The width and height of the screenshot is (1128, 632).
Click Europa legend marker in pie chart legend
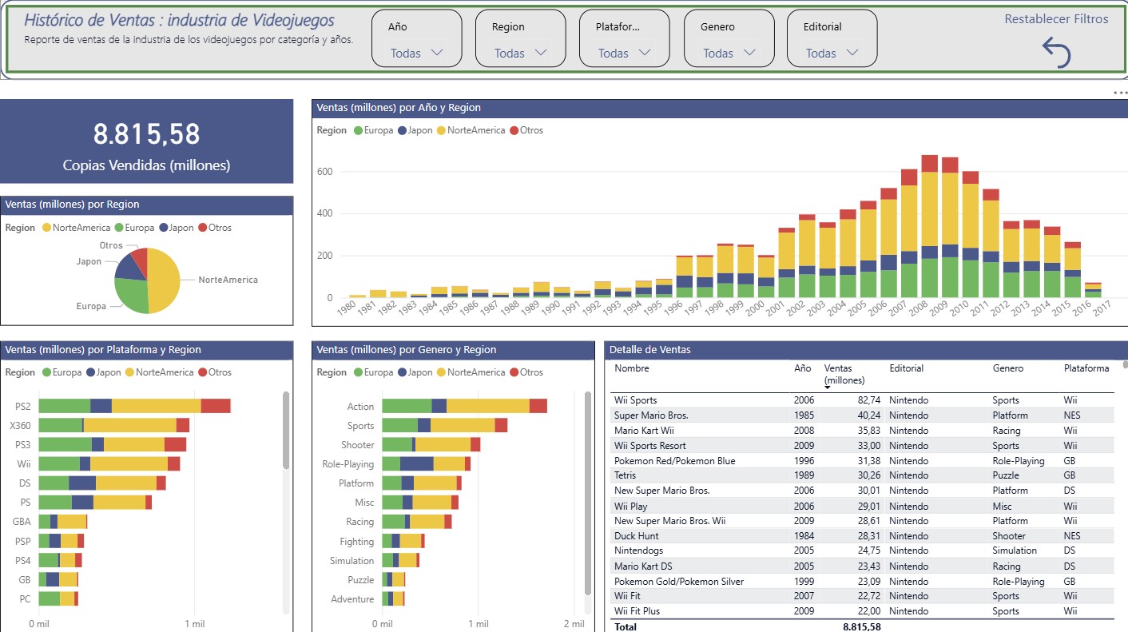coord(119,228)
